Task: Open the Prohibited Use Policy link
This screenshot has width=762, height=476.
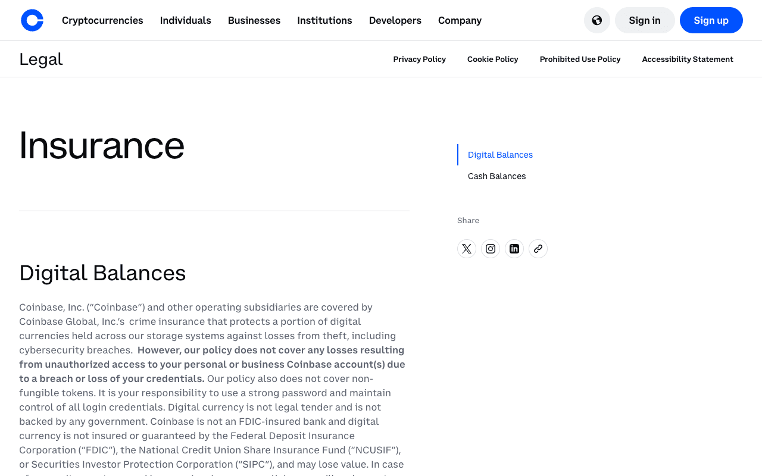Action: [580, 59]
